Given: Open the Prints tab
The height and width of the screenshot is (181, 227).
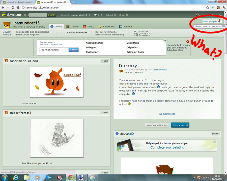Looking at the screenshot, I should [x=89, y=27].
